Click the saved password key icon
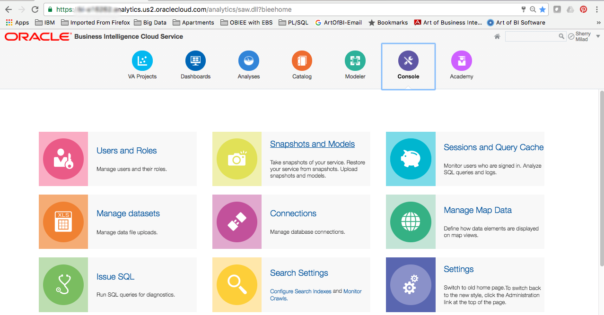This screenshot has width=604, height=315. [524, 9]
